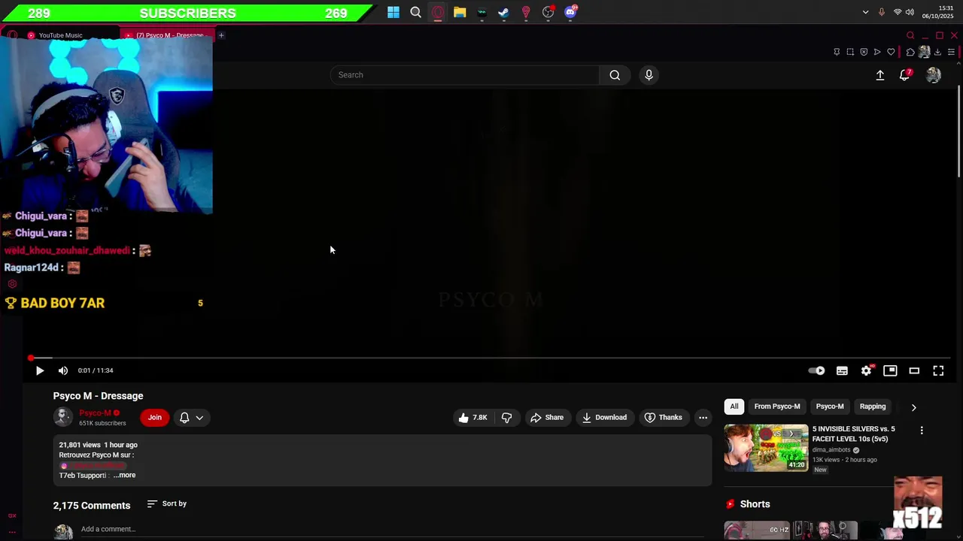Viewport: 963px width, 541px height.
Task: Show hidden system tray icons chevron
Action: (x=865, y=12)
